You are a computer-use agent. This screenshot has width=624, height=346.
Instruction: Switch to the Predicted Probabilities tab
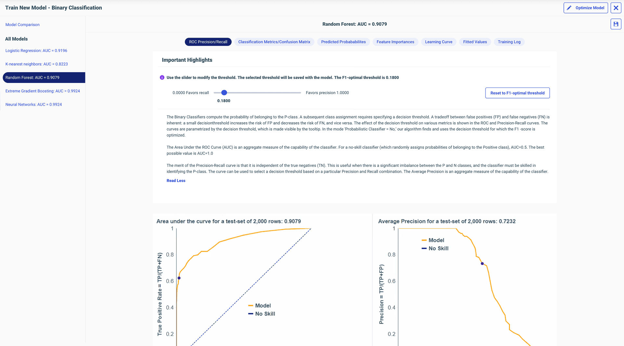click(x=343, y=42)
